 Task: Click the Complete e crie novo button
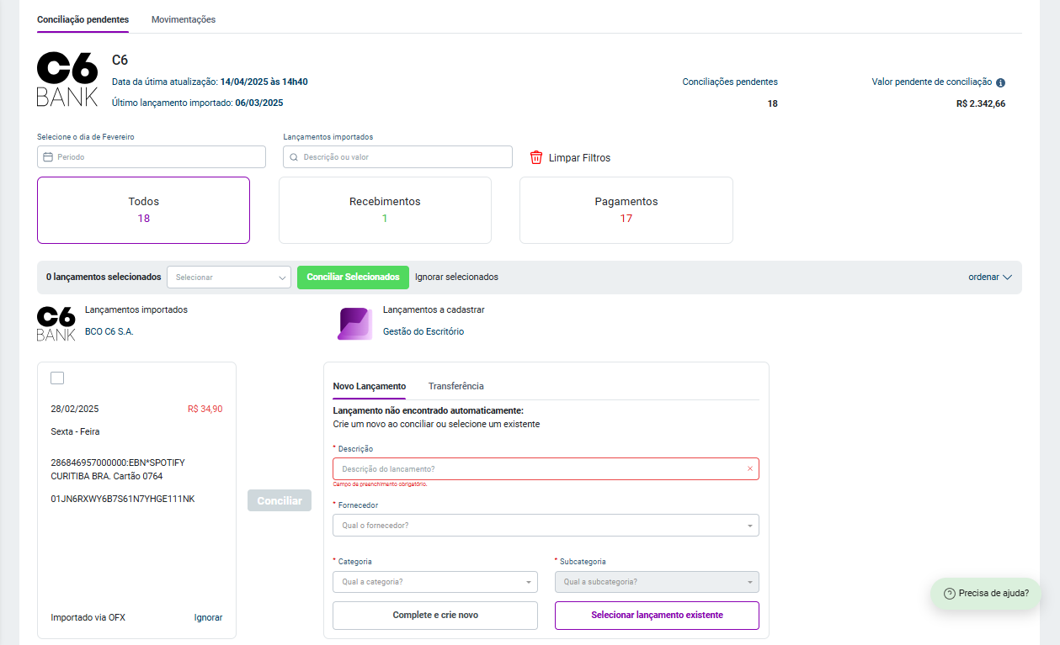(435, 616)
